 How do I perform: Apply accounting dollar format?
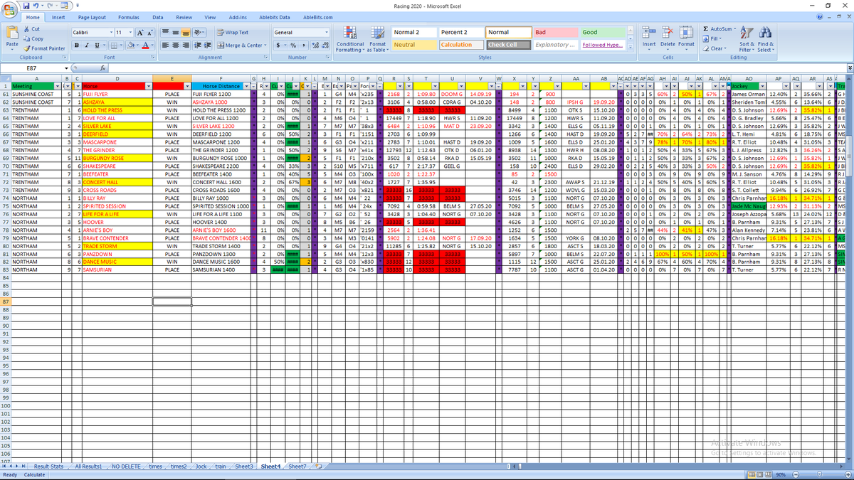(x=278, y=45)
